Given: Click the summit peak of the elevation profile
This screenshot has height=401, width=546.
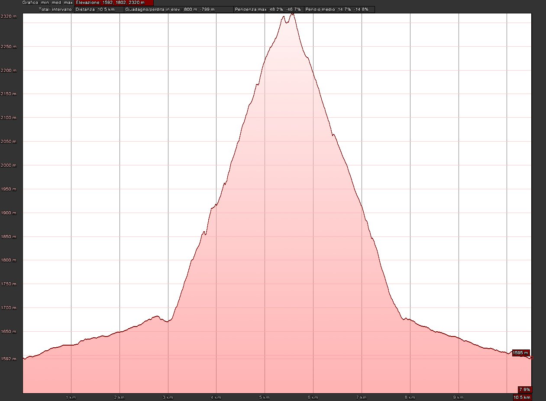Looking at the screenshot, I should tap(293, 14).
